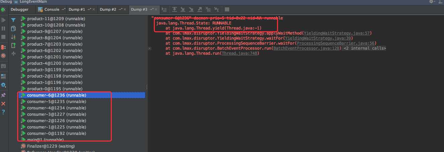Toggle Mute Breakpoints icon

pos(3,56)
